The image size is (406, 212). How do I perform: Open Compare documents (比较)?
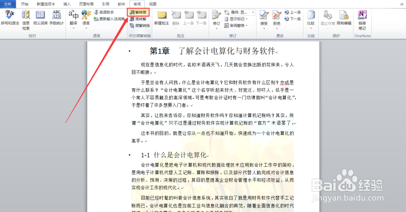(x=311, y=17)
